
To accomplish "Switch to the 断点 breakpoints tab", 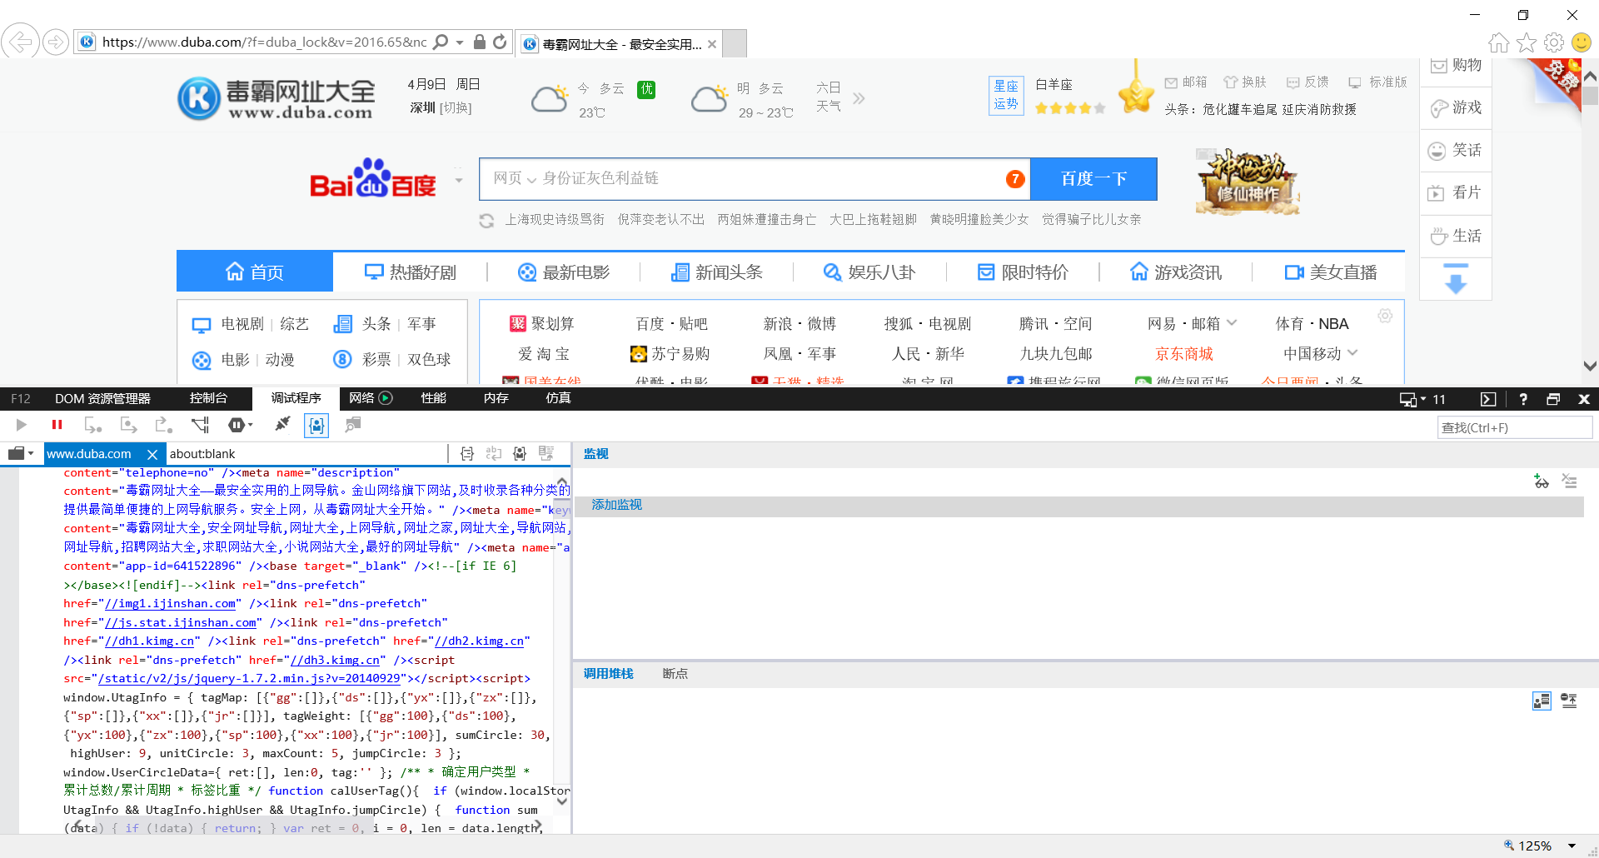I will pos(675,674).
